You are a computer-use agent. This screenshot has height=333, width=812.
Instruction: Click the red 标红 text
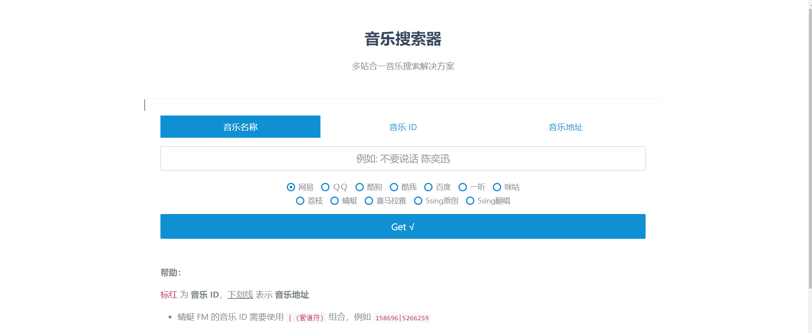(x=169, y=295)
